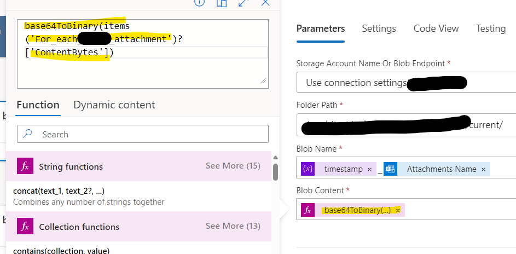Screen dimensions: 516x254
Task: Open the Code View tab
Action: (x=436, y=28)
